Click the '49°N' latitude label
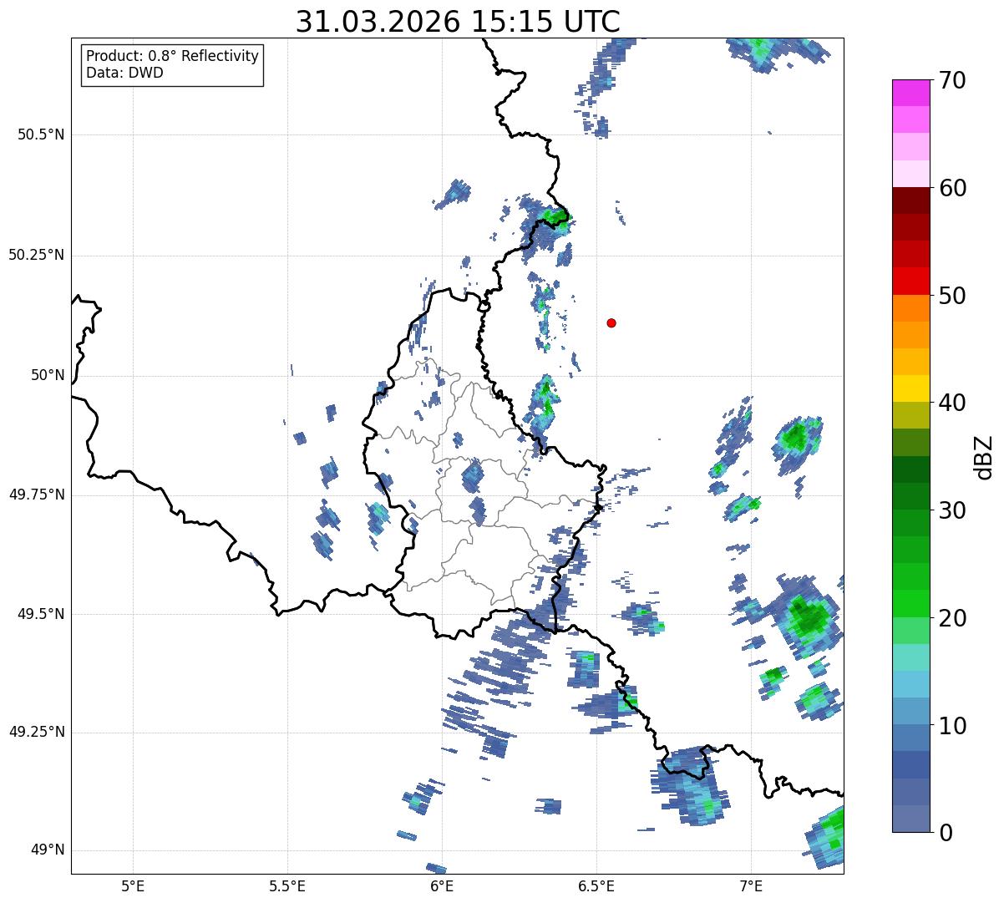The height and width of the screenshot is (903, 1004). (x=48, y=850)
